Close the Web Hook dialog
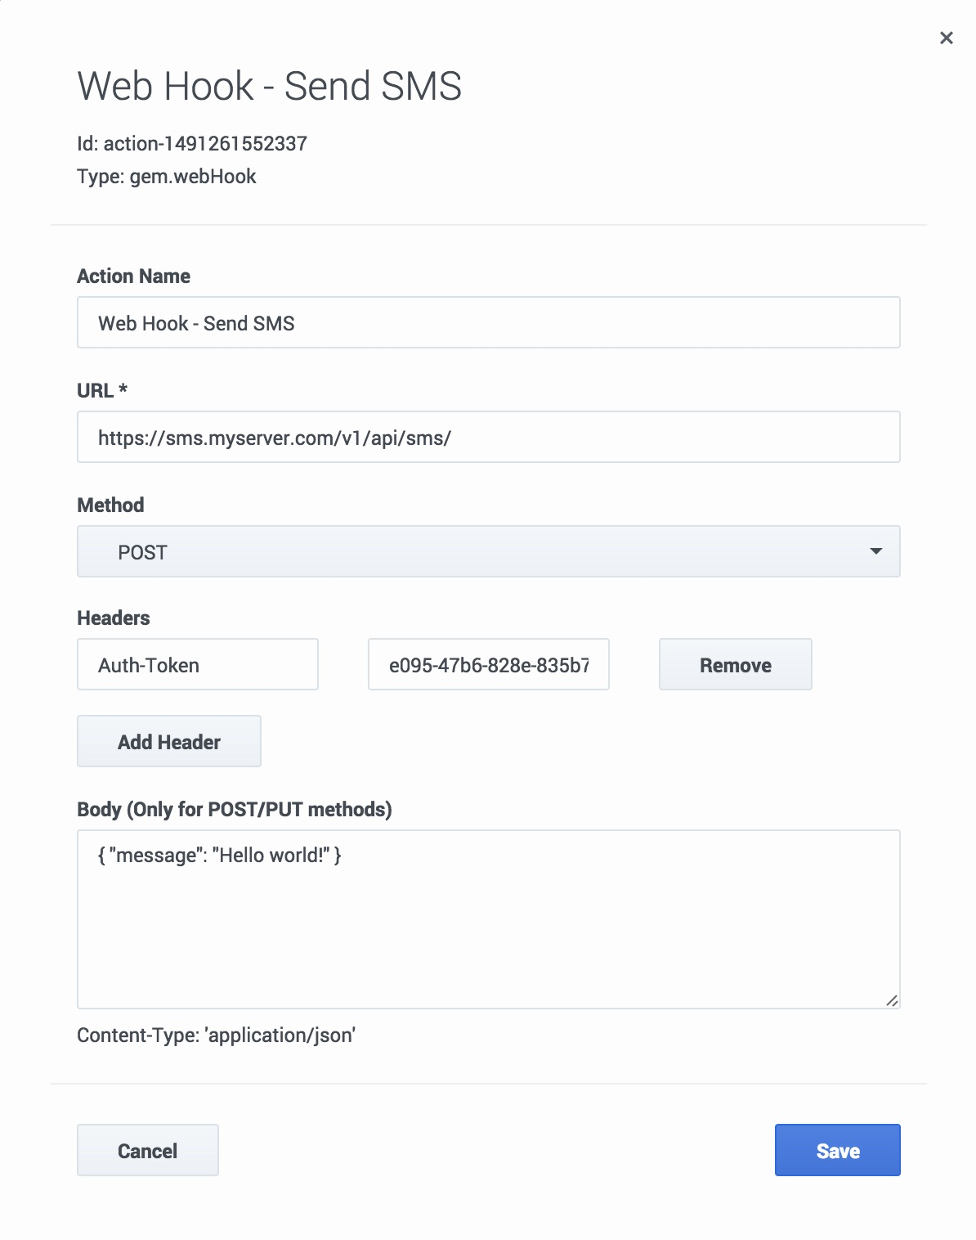 (947, 38)
